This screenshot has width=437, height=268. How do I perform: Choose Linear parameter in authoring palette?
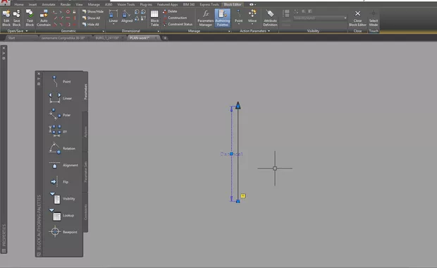point(60,98)
